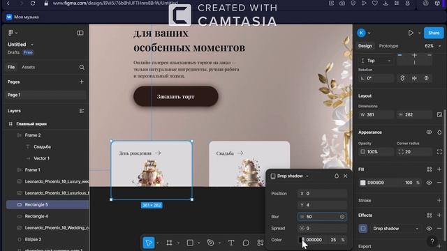Collapse all layers icon in Layers header
The width and height of the screenshot is (447, 251).
(x=82, y=111)
